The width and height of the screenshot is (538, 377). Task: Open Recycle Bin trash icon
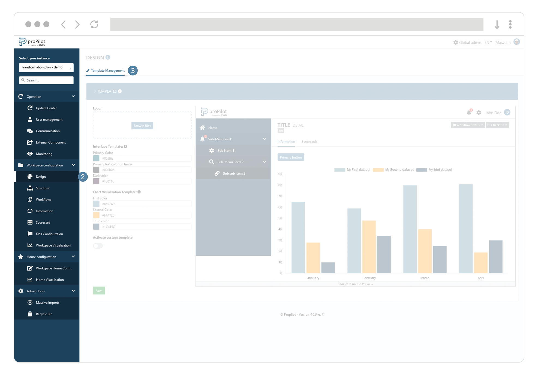pos(30,314)
